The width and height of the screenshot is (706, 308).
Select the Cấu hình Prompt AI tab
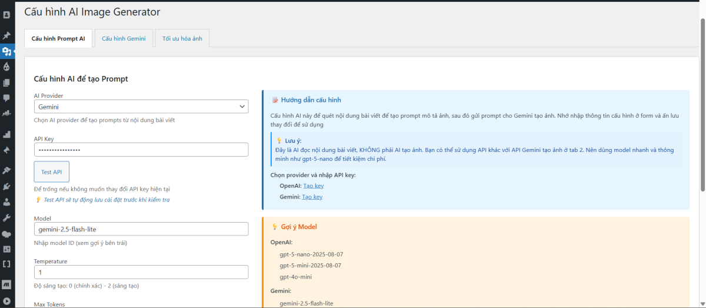pyautogui.click(x=58, y=38)
